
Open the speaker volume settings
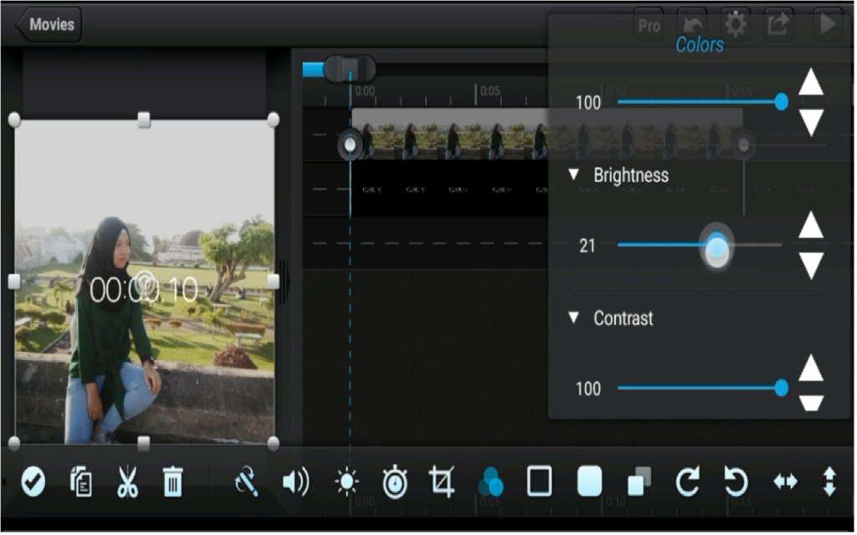295,482
